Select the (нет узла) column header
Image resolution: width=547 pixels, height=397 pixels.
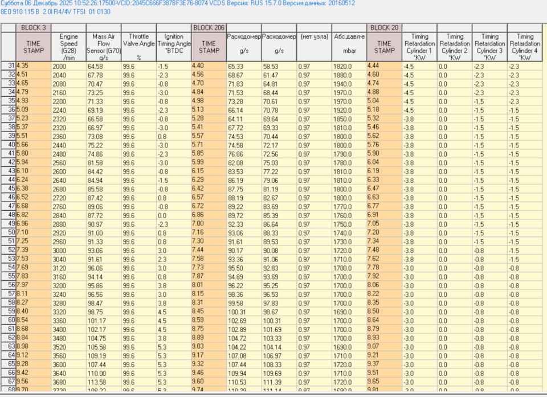(314, 47)
